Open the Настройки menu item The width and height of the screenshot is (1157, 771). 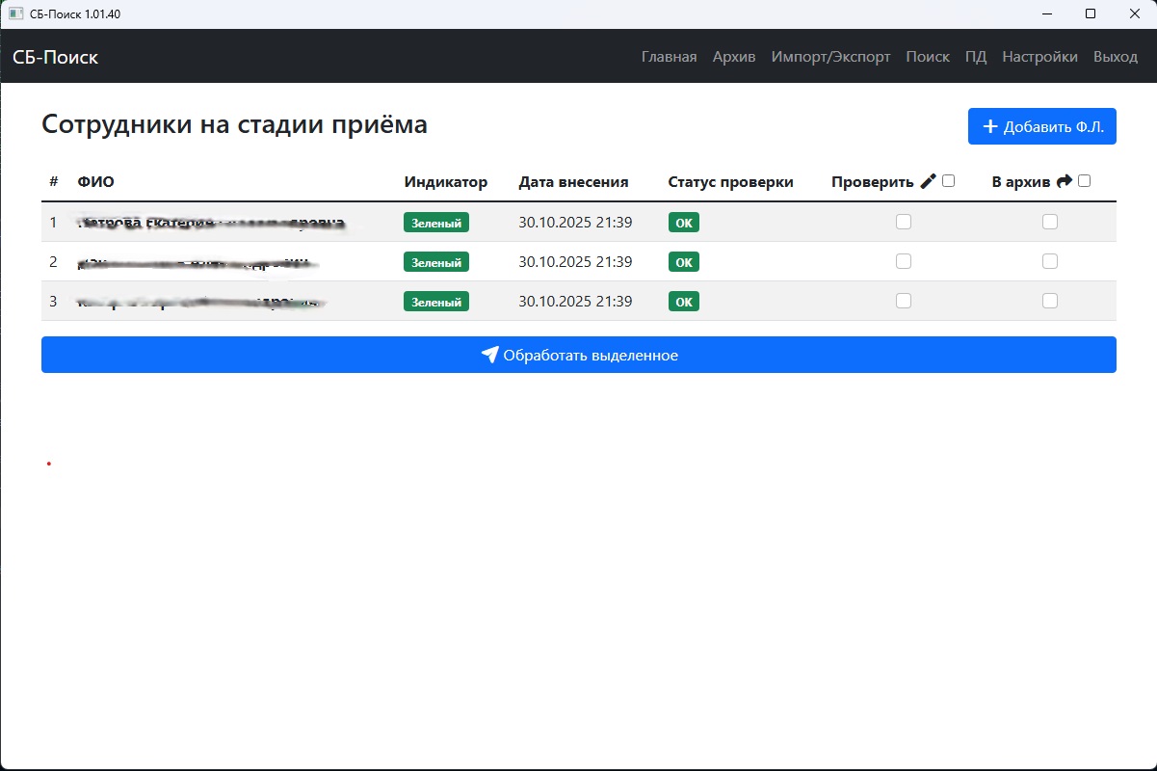pyautogui.click(x=1040, y=57)
